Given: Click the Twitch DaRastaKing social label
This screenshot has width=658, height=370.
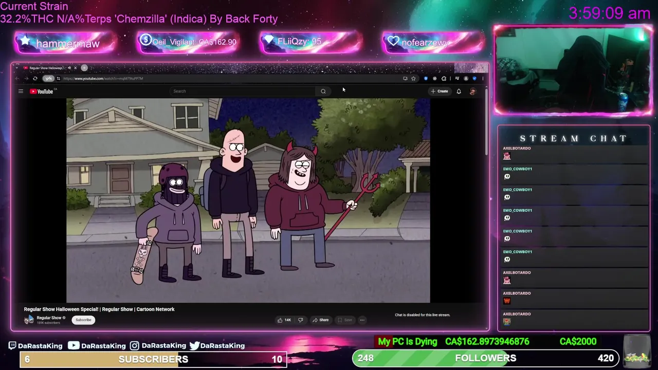Looking at the screenshot, I should (35, 345).
